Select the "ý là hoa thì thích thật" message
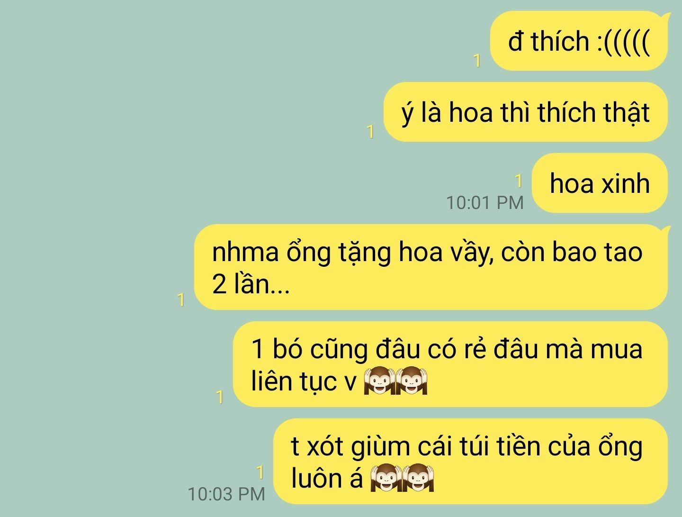682x517 pixels. click(x=526, y=112)
